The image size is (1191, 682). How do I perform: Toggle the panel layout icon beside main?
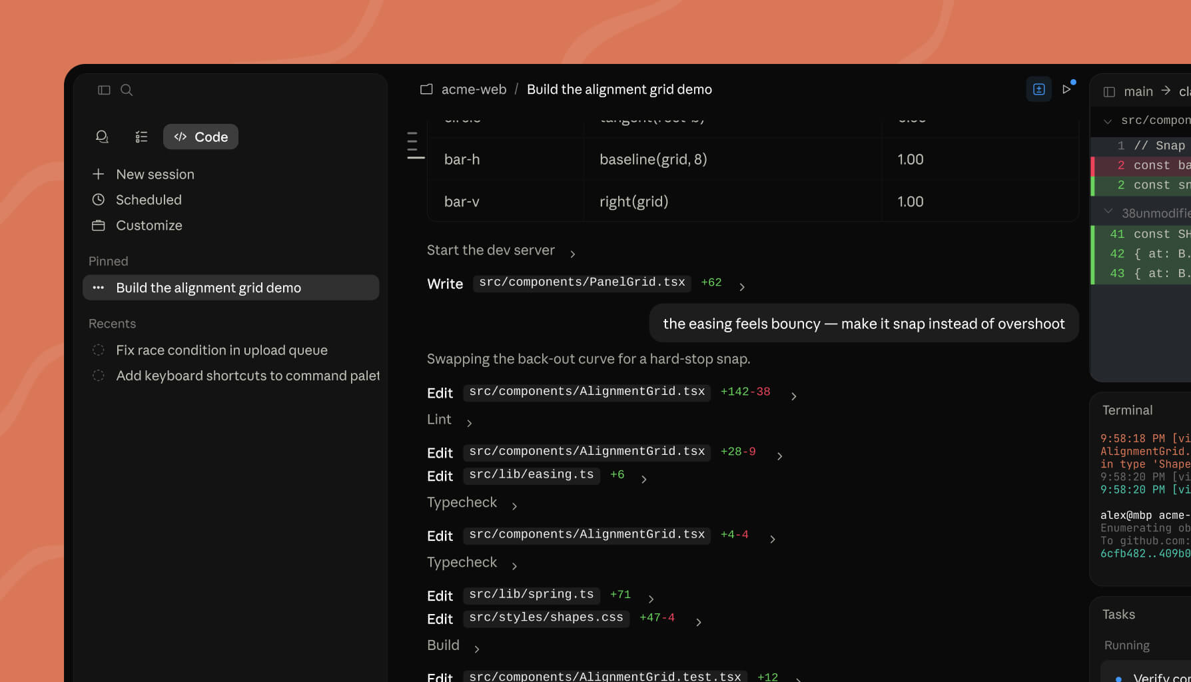[x=1109, y=91]
